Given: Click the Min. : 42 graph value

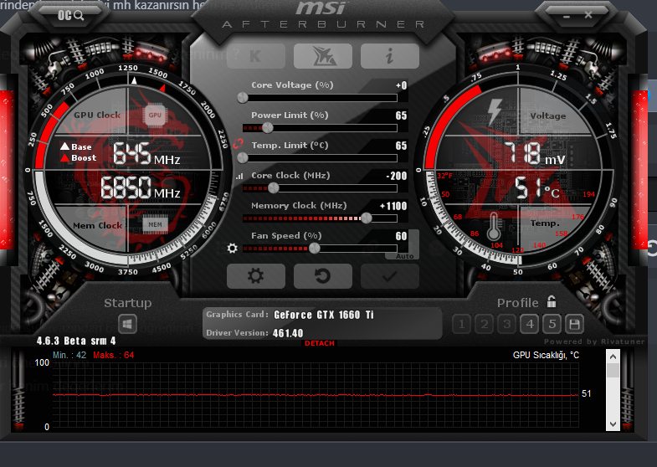Looking at the screenshot, I should (69, 355).
